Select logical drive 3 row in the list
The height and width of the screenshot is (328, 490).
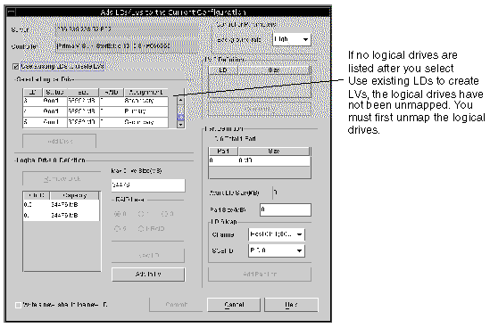pyautogui.click(x=96, y=101)
